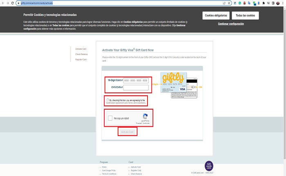Check the Cardholder Agreement checkbox
Image resolution: width=286 pixels, height=176 pixels.
107,100
